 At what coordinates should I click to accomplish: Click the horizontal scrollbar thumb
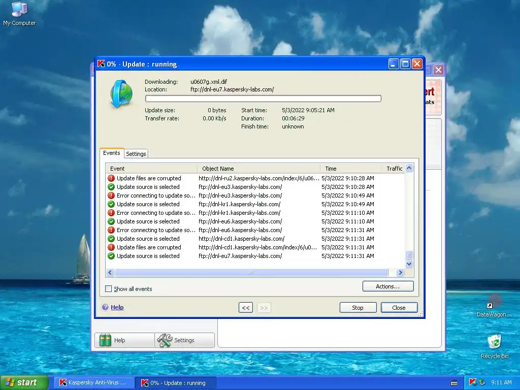coord(251,272)
